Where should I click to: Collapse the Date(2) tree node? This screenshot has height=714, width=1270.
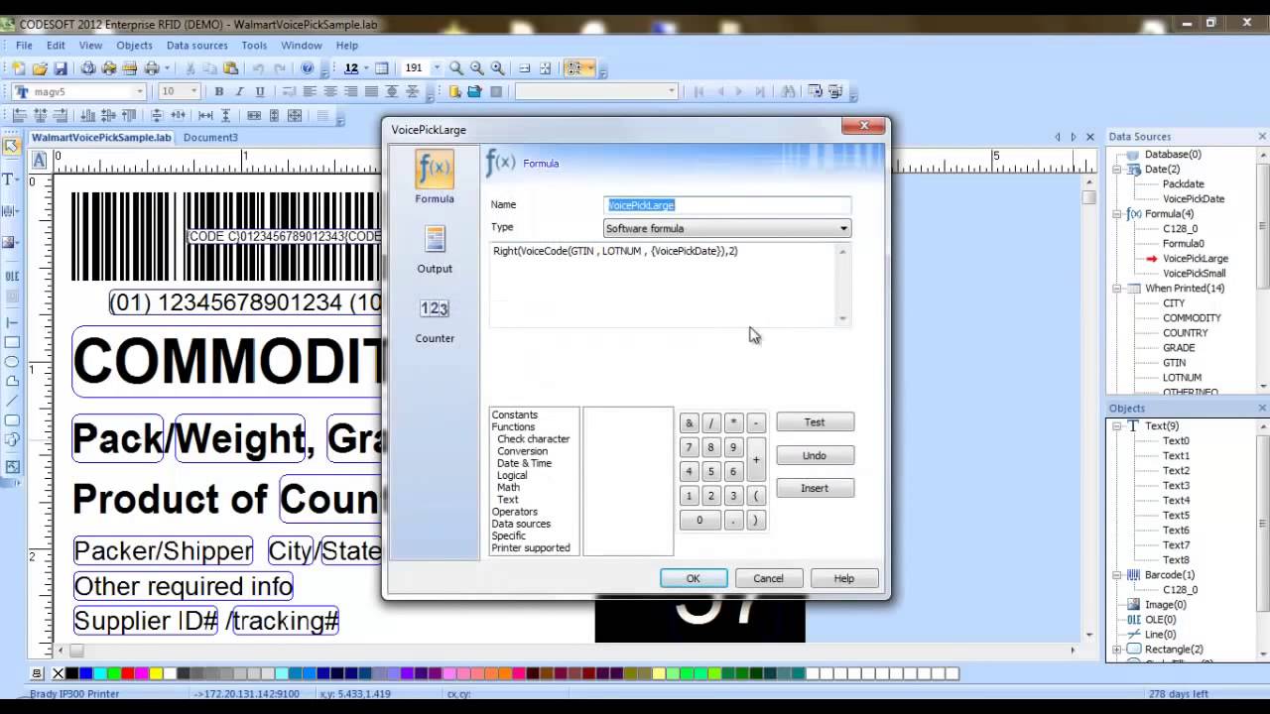[x=1117, y=170]
